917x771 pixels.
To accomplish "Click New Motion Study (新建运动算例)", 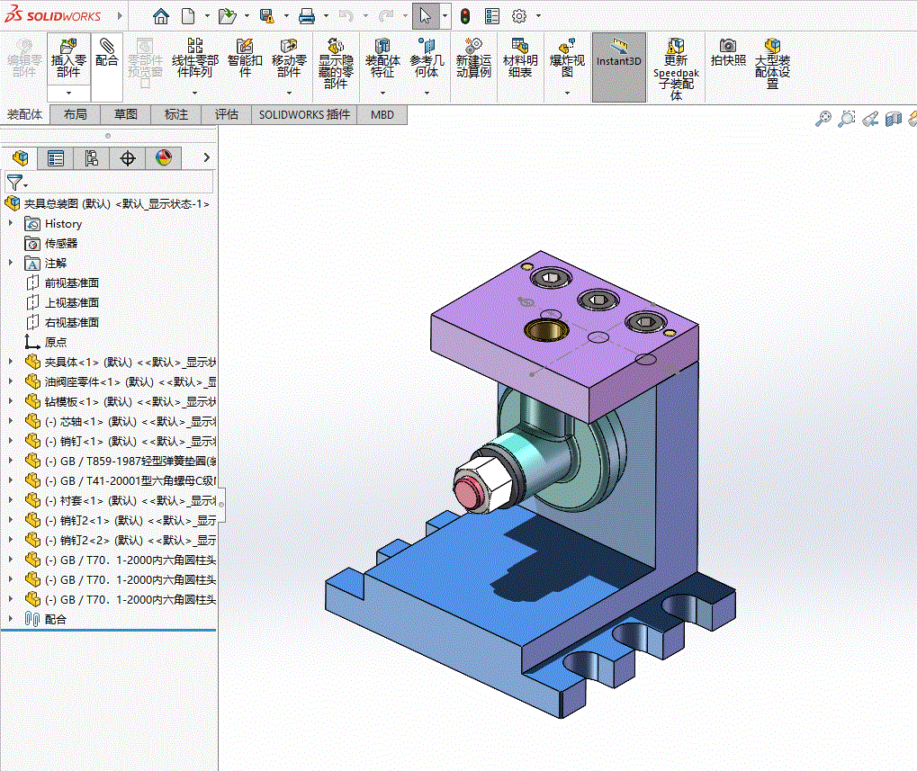I will 473,58.
